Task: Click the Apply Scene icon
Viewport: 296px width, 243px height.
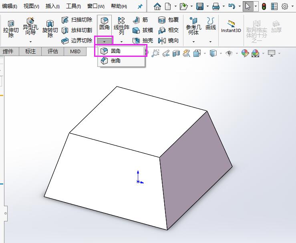Action: 256,53
